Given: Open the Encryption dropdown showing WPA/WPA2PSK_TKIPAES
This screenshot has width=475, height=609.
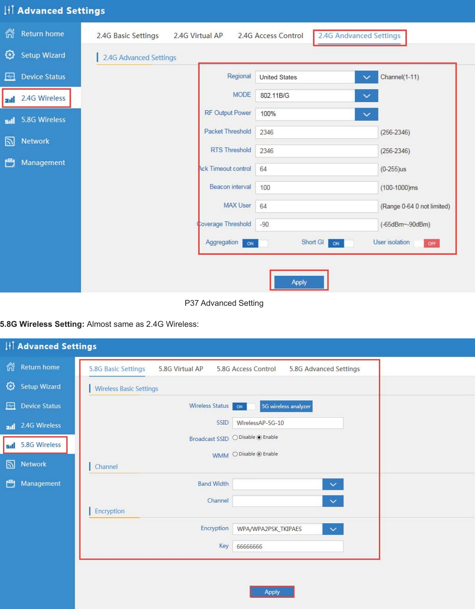Looking at the screenshot, I should pos(288,529).
